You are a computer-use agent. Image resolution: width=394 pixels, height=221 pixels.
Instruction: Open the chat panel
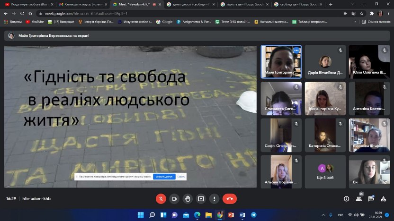[x=372, y=199]
